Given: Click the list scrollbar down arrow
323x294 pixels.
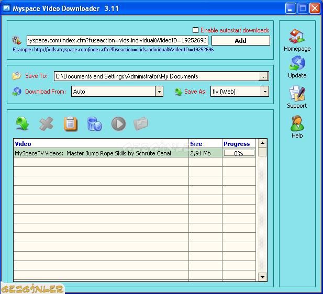Looking at the screenshot, I should click(262, 277).
